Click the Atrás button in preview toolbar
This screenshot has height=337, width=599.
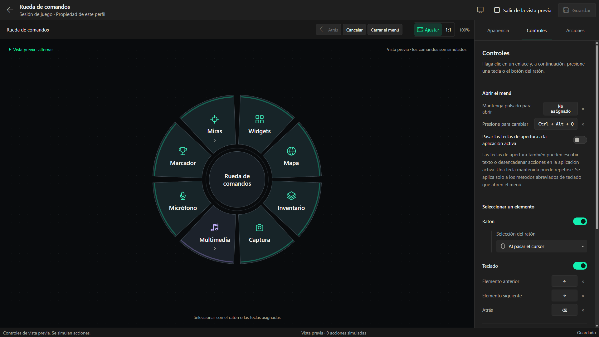point(329,30)
